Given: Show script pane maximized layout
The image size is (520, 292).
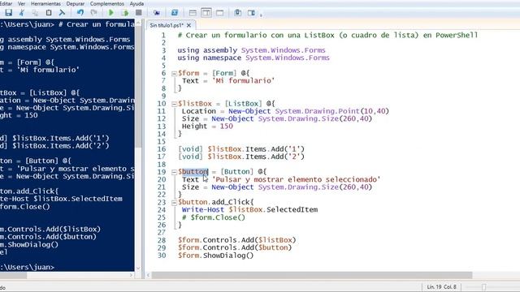Looking at the screenshot, I should click(219, 13).
